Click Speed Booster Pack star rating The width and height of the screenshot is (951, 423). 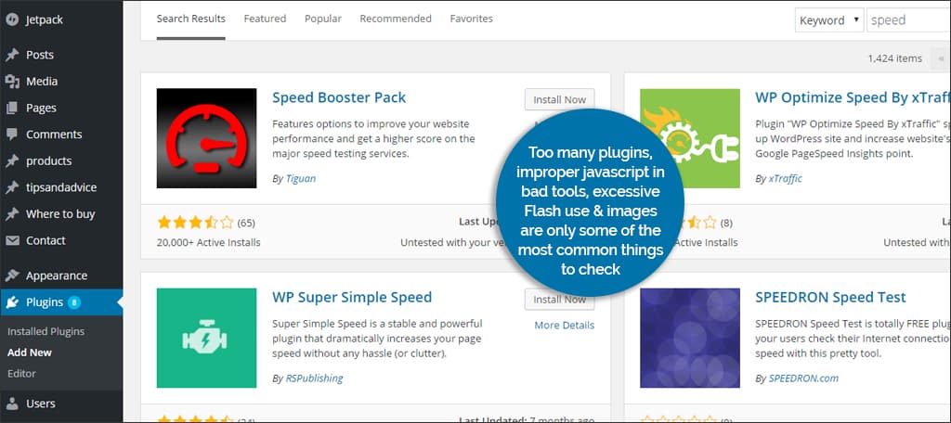click(x=195, y=223)
